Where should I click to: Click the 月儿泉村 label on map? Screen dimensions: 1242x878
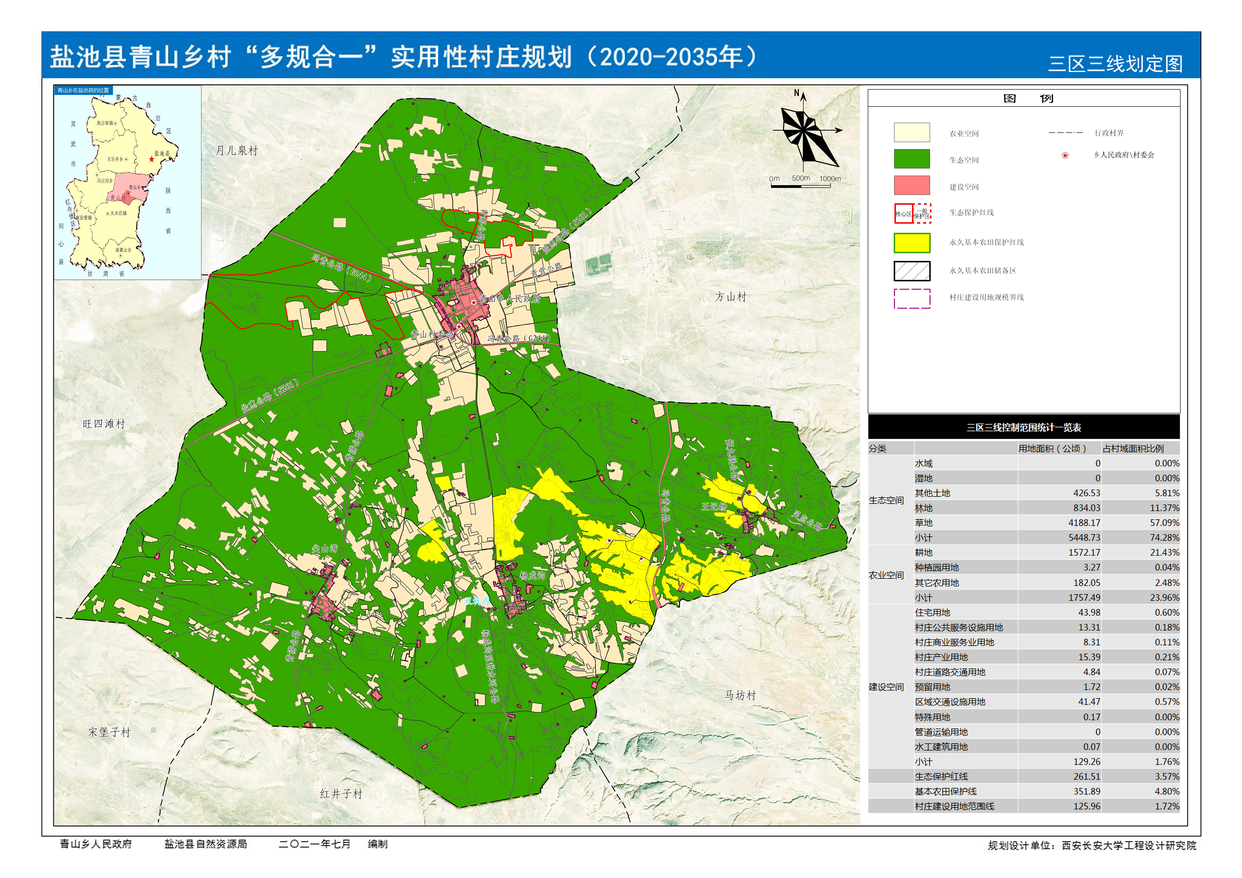point(236,151)
